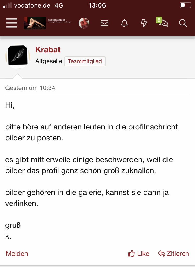The image size is (195, 267).
Task: Open the Krabat username profile link
Action: pos(48,50)
